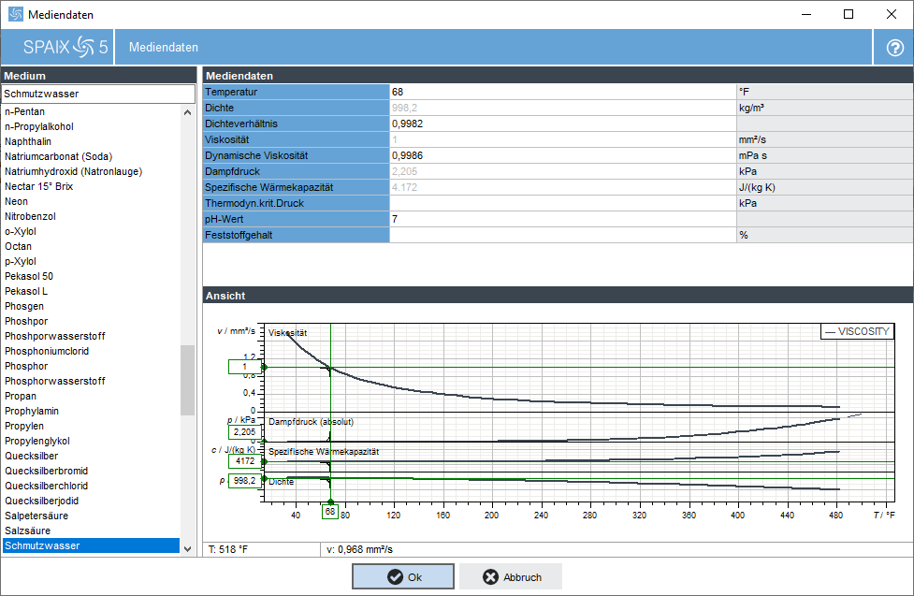This screenshot has height=596, width=914.
Task: Edit the Dichteverhältnis value 0,9982
Action: 562,124
